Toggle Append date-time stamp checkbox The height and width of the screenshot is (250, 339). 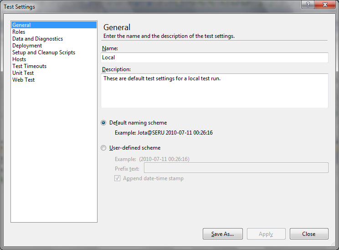pos(118,178)
